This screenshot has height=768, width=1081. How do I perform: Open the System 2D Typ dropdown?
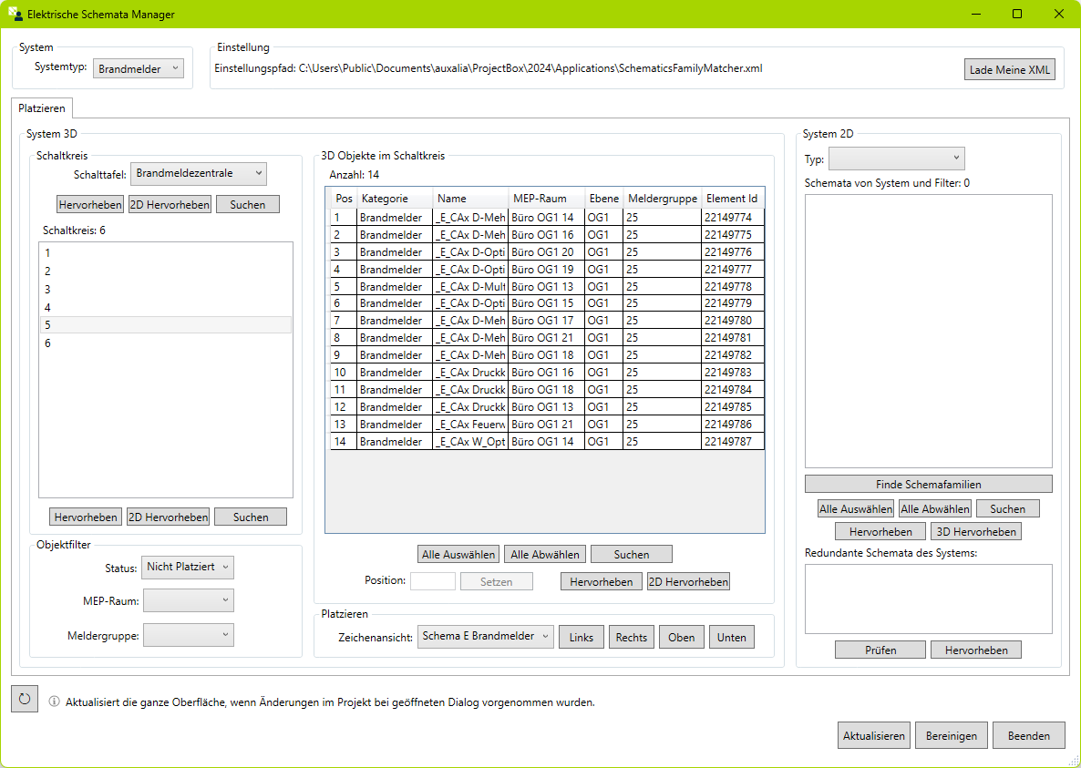tap(896, 159)
